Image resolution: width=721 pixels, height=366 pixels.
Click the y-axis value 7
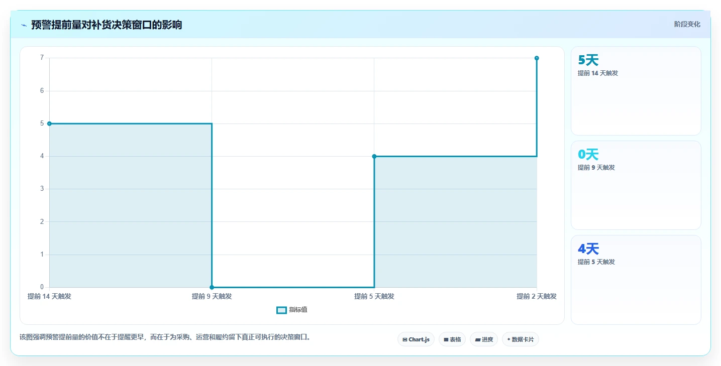42,58
